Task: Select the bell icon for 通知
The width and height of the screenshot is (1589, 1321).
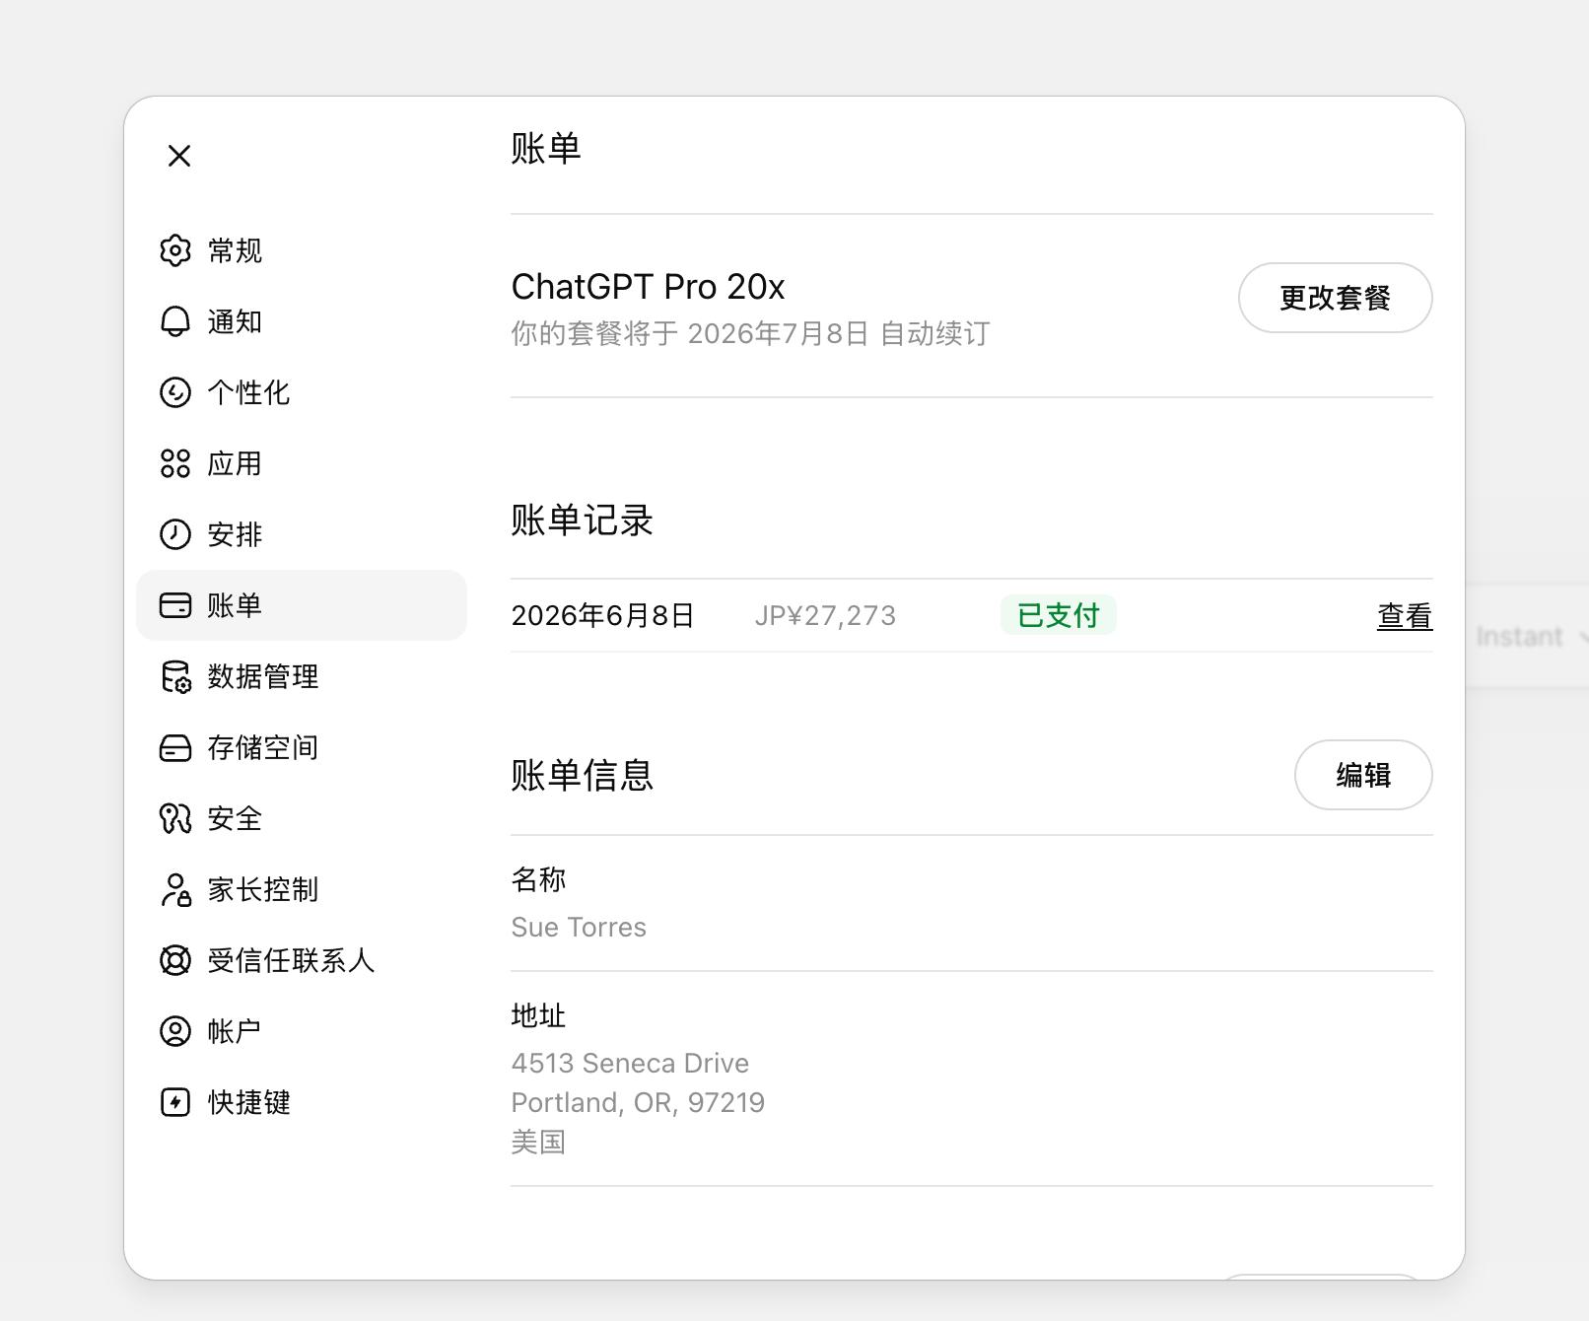Action: 175,321
